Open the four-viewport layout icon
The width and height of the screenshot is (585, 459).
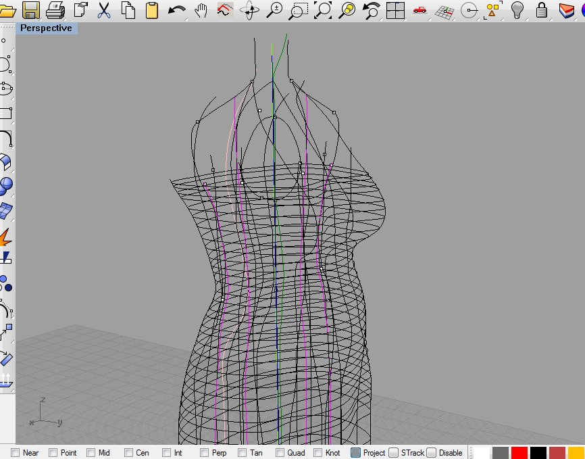[395, 9]
